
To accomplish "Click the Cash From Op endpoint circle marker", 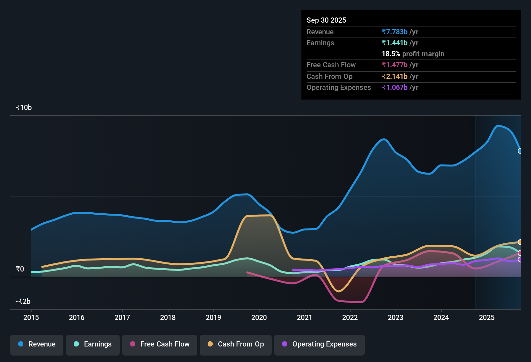I will point(520,241).
